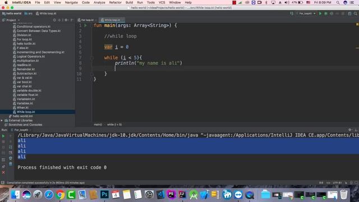Click the gutter run arrow beside fun main
Viewport: 359px width, 202px height.
point(86,25)
